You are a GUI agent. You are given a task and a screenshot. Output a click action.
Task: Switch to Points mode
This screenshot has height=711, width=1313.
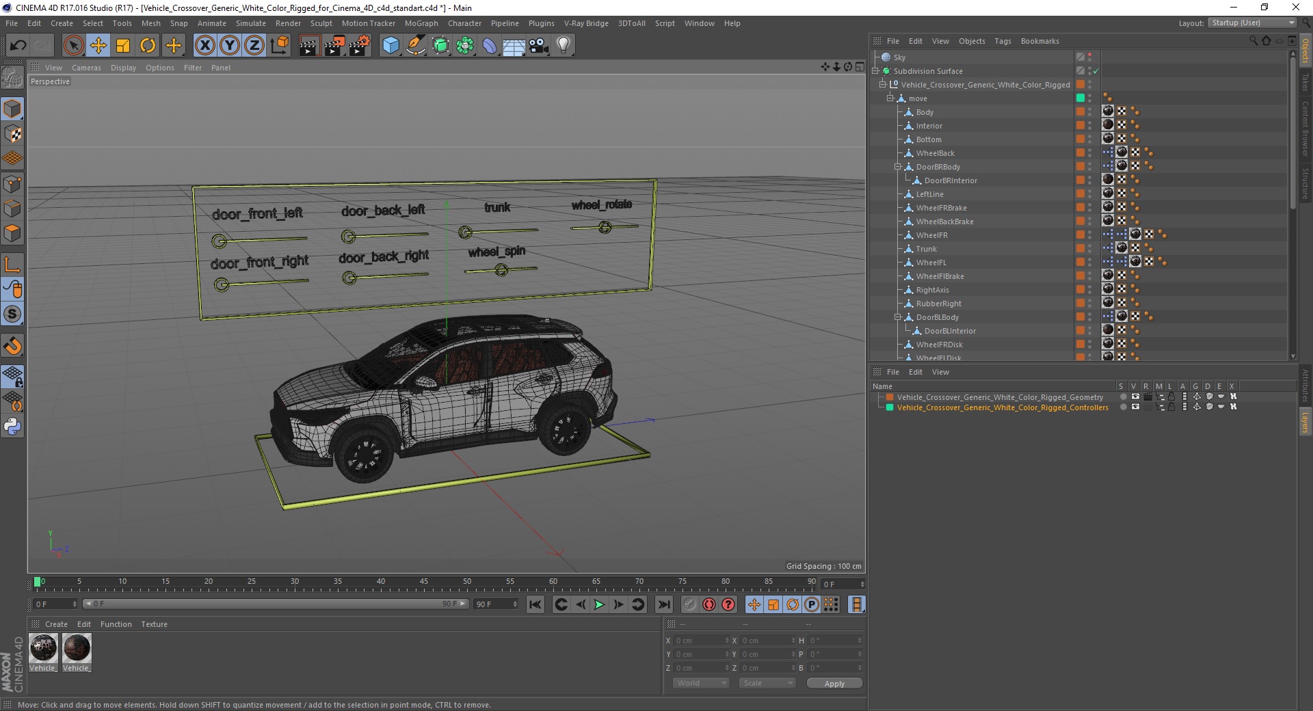click(12, 184)
